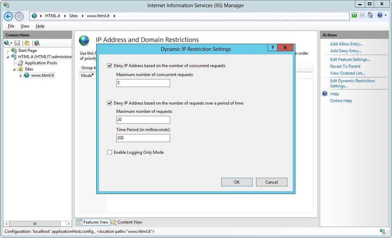Screen dimensions: 392x238
Task: Click the Application Pools icon
Action: (x=20, y=63)
